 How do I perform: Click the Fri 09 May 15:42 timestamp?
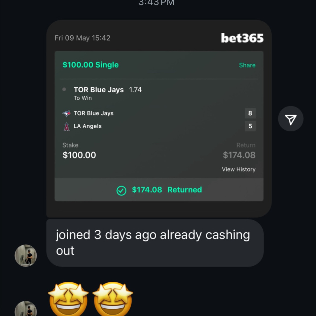pyautogui.click(x=83, y=38)
